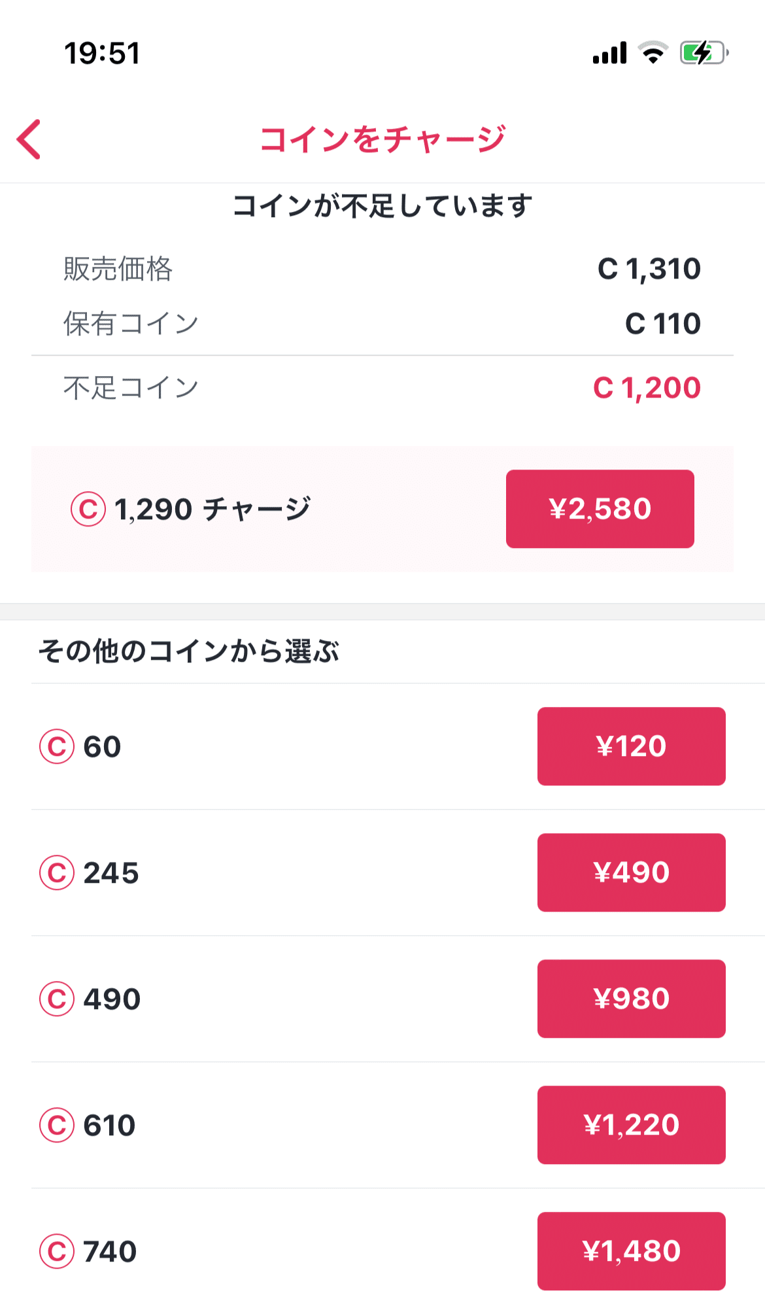
Task: Tap the coin icon beside 60
Action: pyautogui.click(x=57, y=746)
